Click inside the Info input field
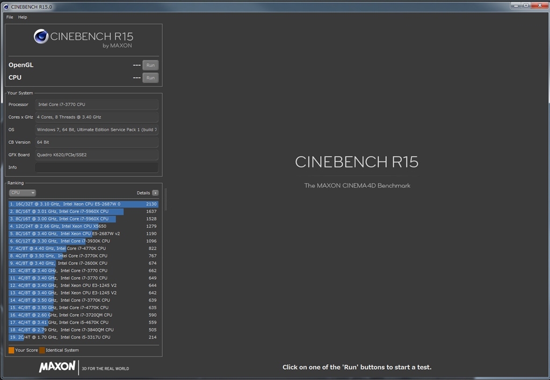The width and height of the screenshot is (550, 380). click(x=97, y=167)
